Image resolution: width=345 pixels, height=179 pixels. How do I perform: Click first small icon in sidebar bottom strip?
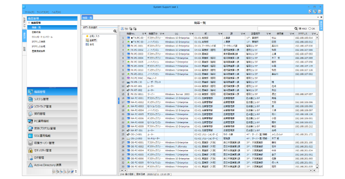(x=54, y=171)
